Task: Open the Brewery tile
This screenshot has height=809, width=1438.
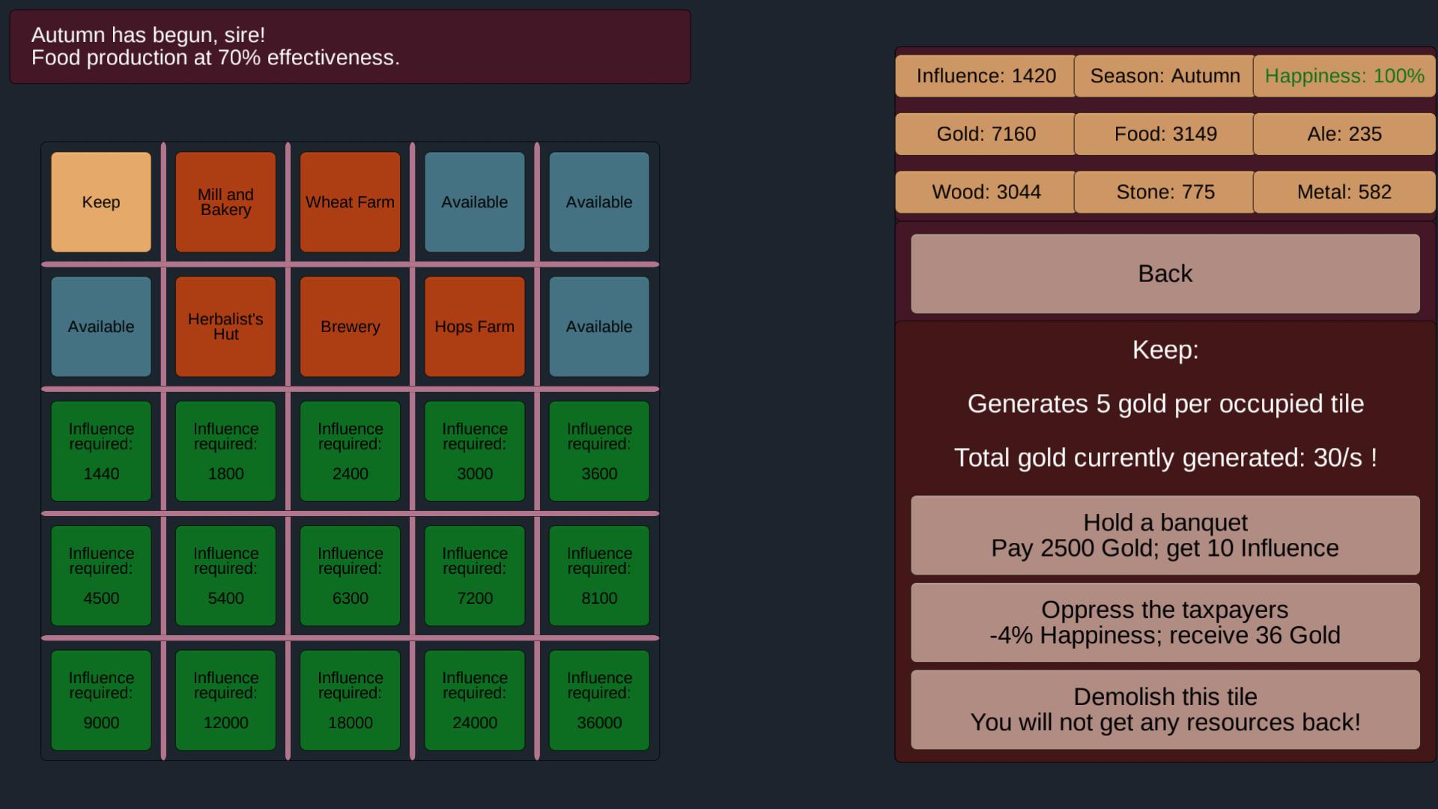Action: coord(350,327)
